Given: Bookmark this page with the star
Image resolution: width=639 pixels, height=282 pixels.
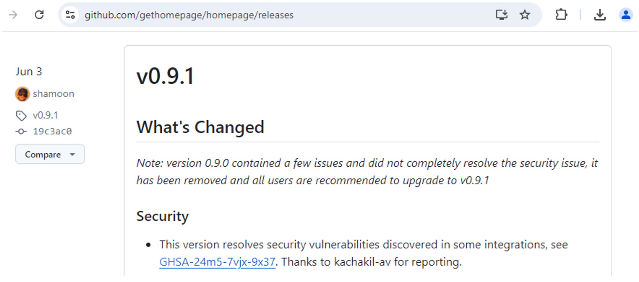Looking at the screenshot, I should [x=524, y=15].
